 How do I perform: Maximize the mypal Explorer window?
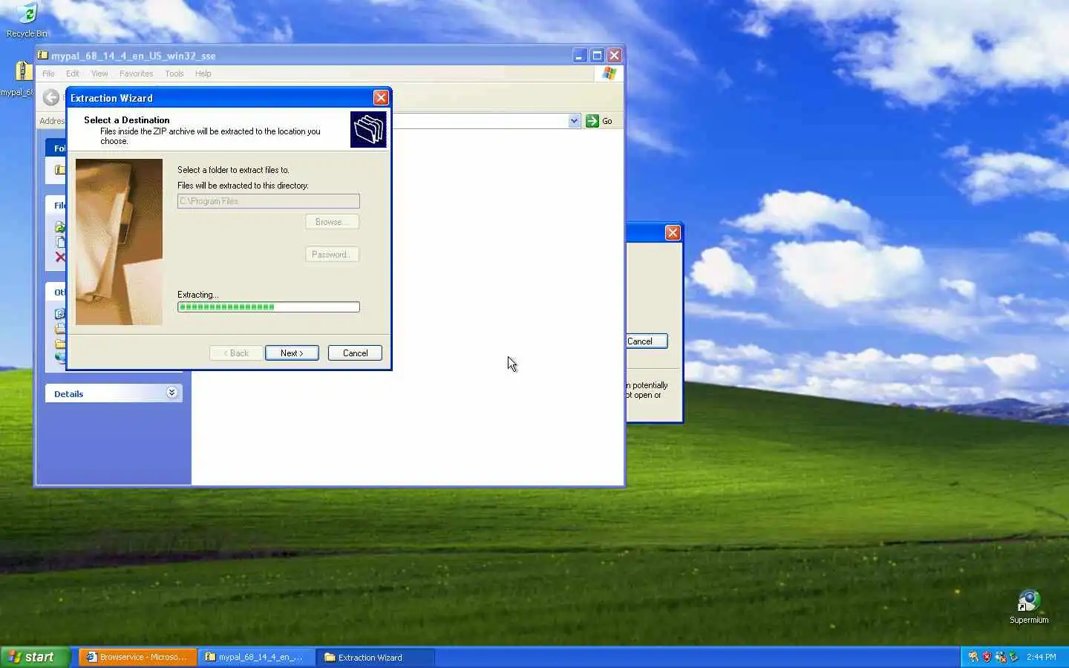[597, 56]
